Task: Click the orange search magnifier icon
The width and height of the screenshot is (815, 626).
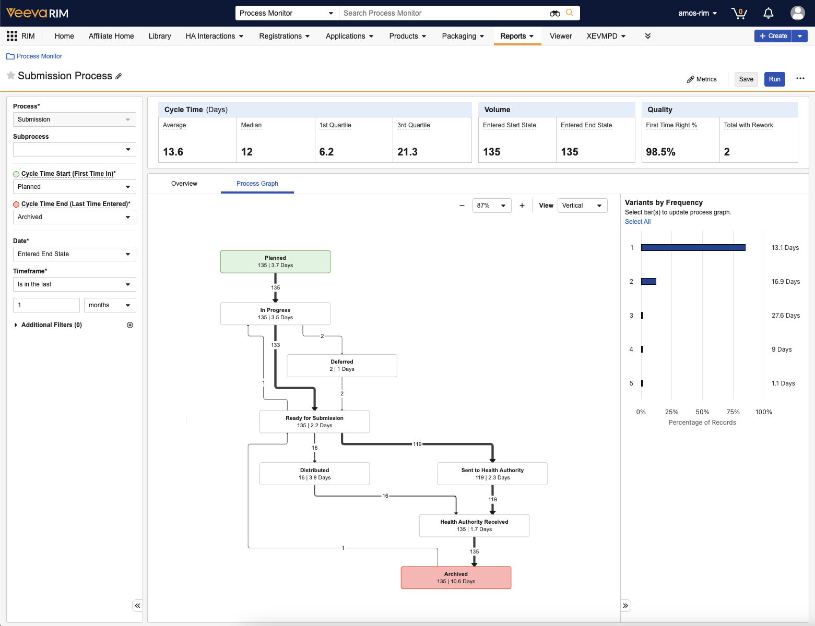Action: click(570, 13)
